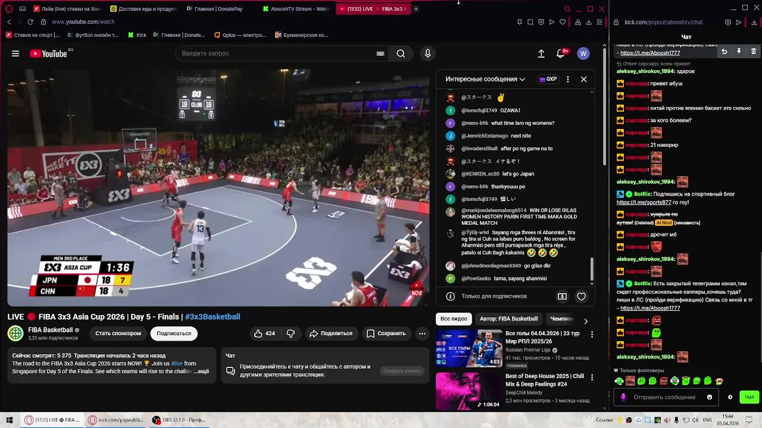The image size is (762, 428).
Task: Reload the YouTube page
Action: click(x=30, y=22)
